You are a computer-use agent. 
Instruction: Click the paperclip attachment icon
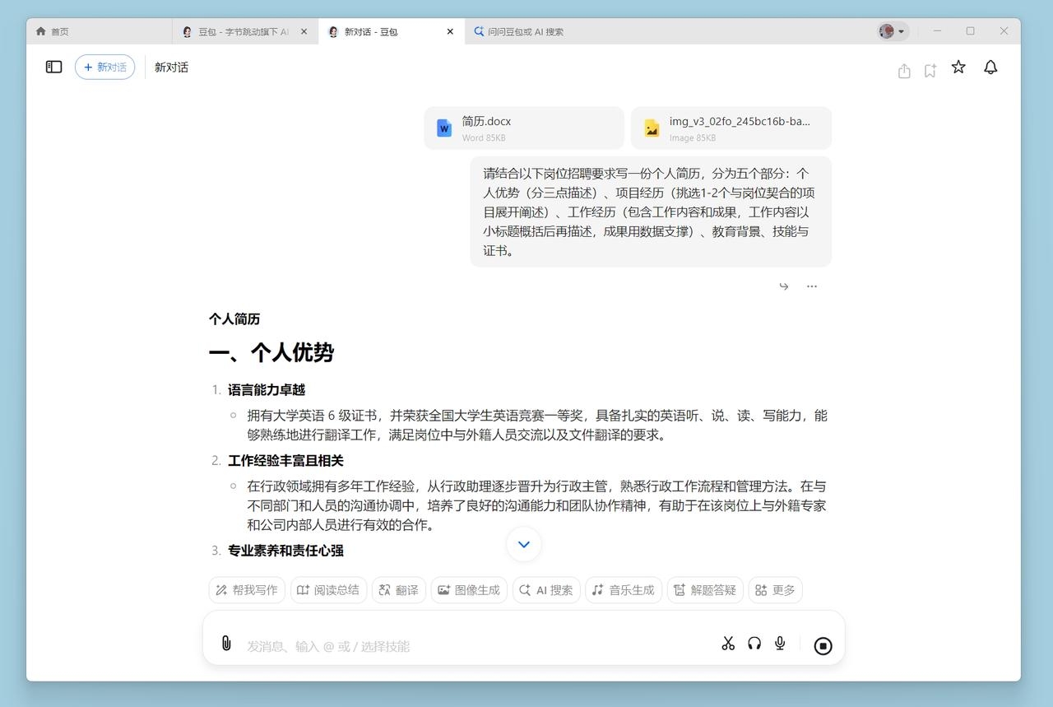pyautogui.click(x=226, y=644)
